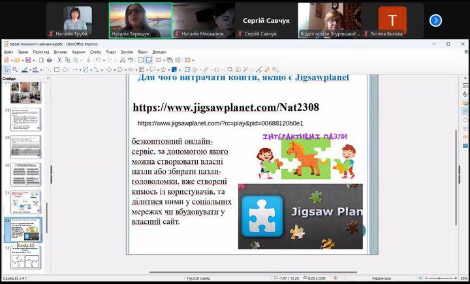
Task: Open the Формат menu
Action: point(78,52)
